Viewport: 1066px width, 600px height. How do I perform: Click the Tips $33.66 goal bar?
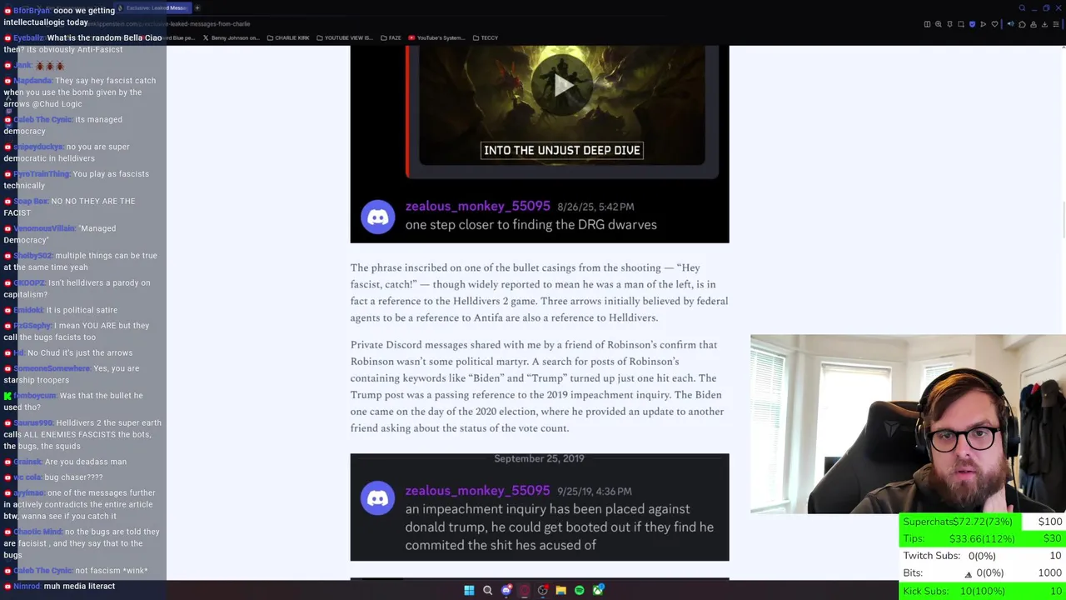tap(982, 539)
